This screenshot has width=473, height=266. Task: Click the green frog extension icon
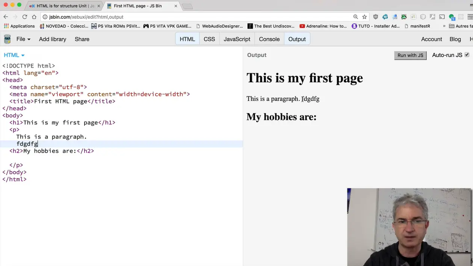(404, 17)
